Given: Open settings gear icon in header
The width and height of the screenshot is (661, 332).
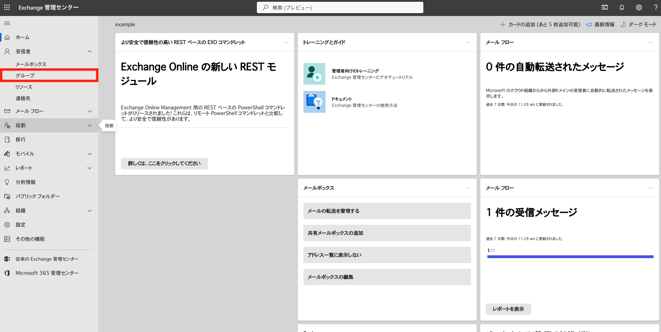Looking at the screenshot, I should point(639,7).
